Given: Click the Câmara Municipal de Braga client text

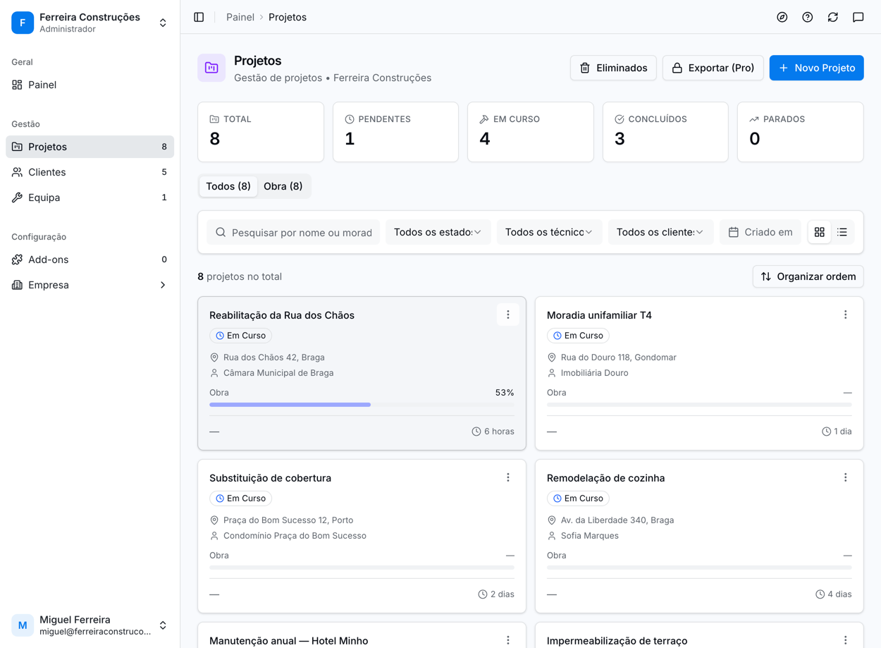Looking at the screenshot, I should pos(278,373).
